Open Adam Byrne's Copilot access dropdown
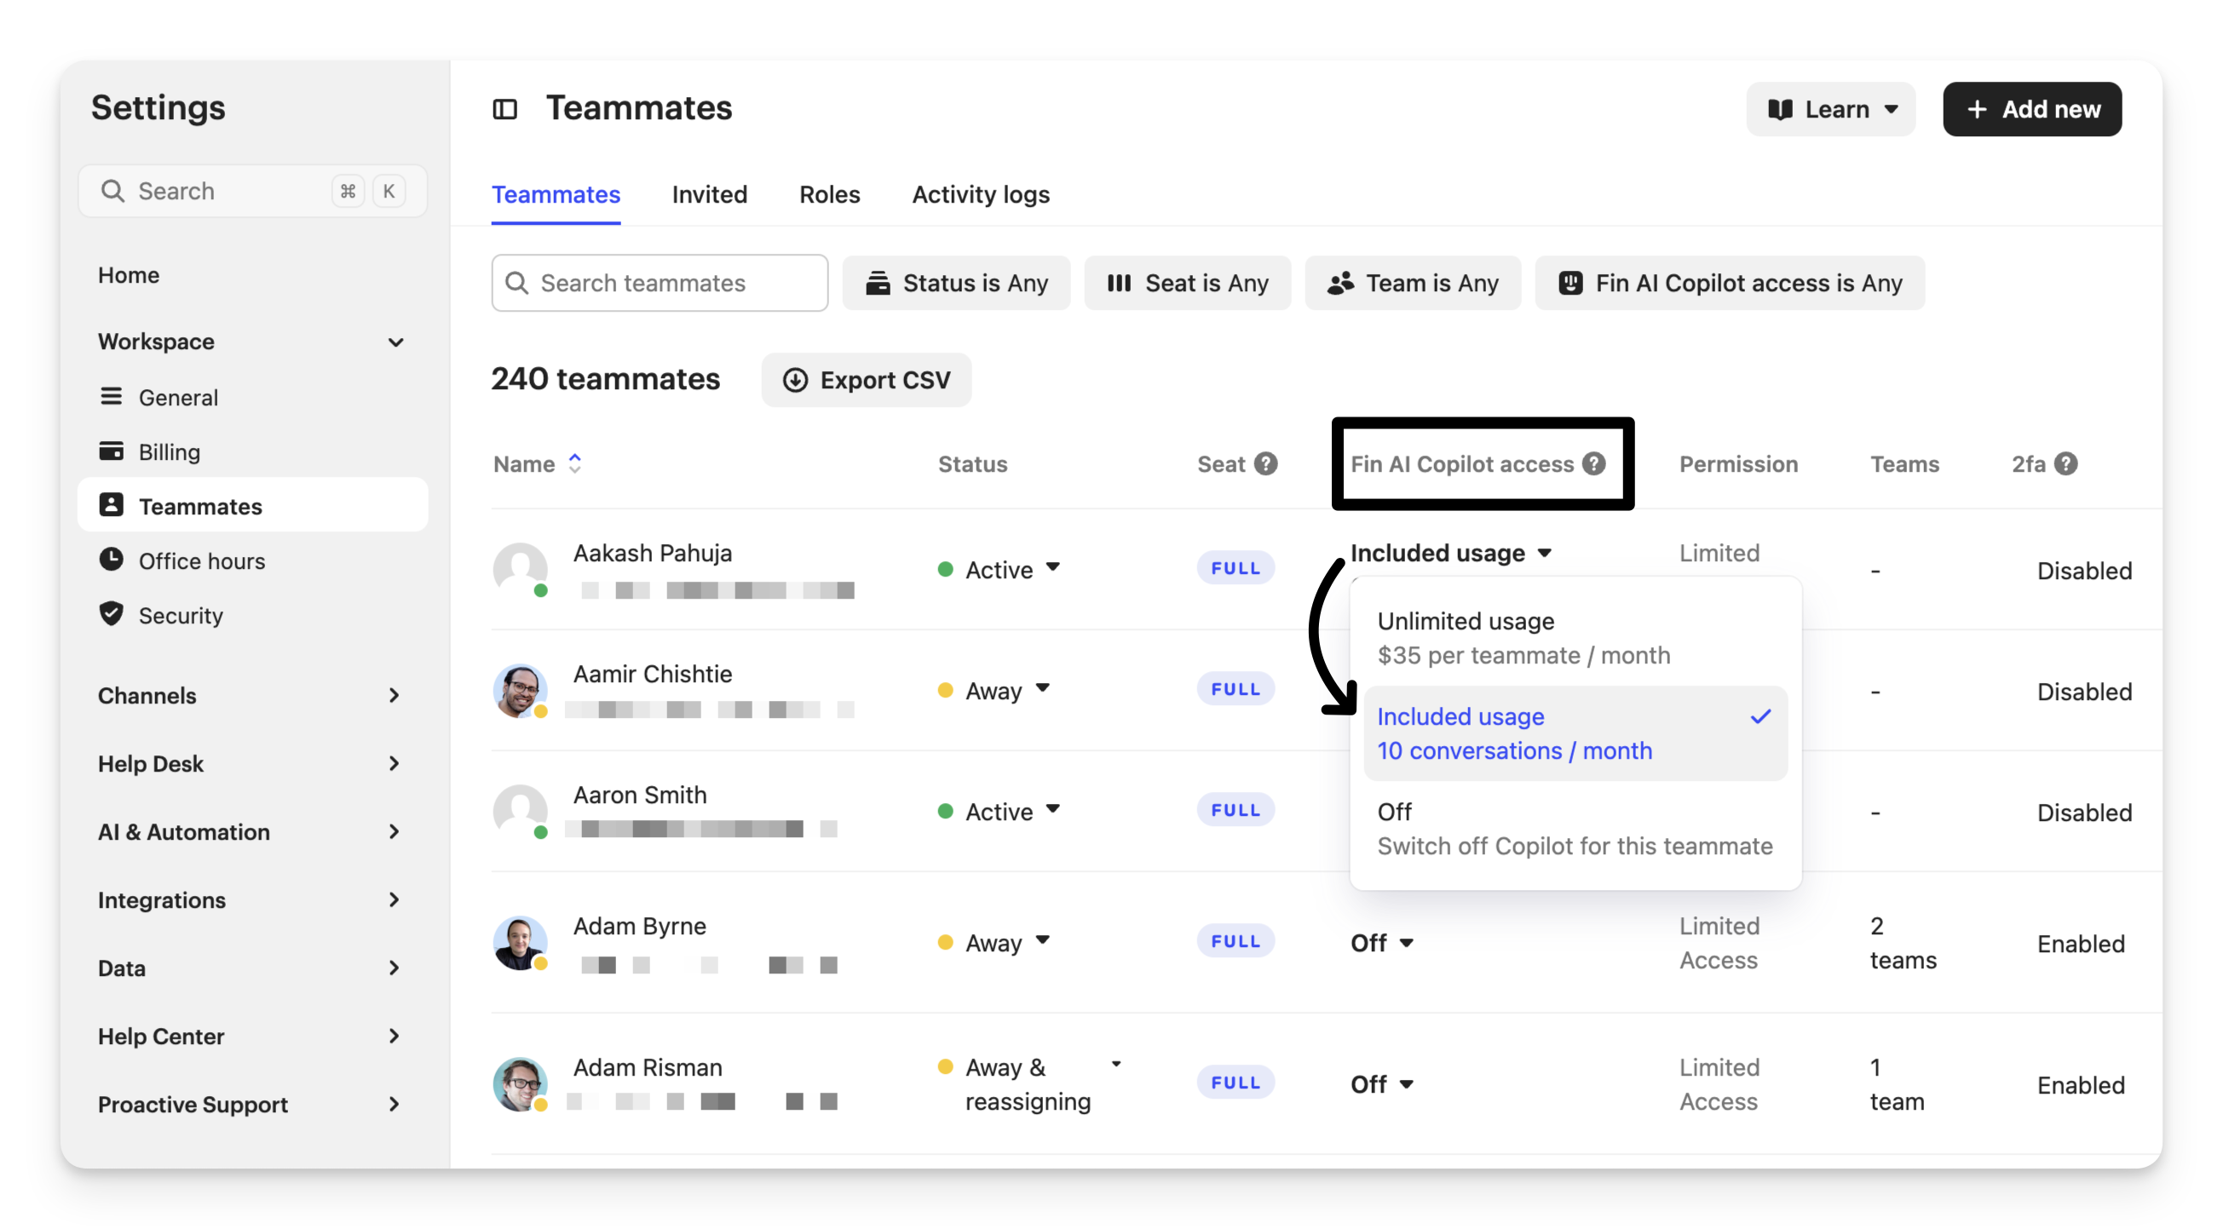 pyautogui.click(x=1382, y=943)
